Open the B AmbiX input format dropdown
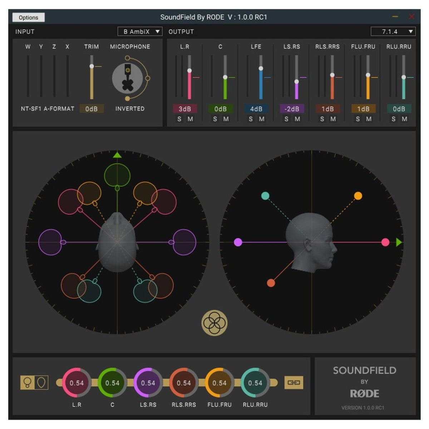Screen dimensions: 429x429 click(140, 31)
